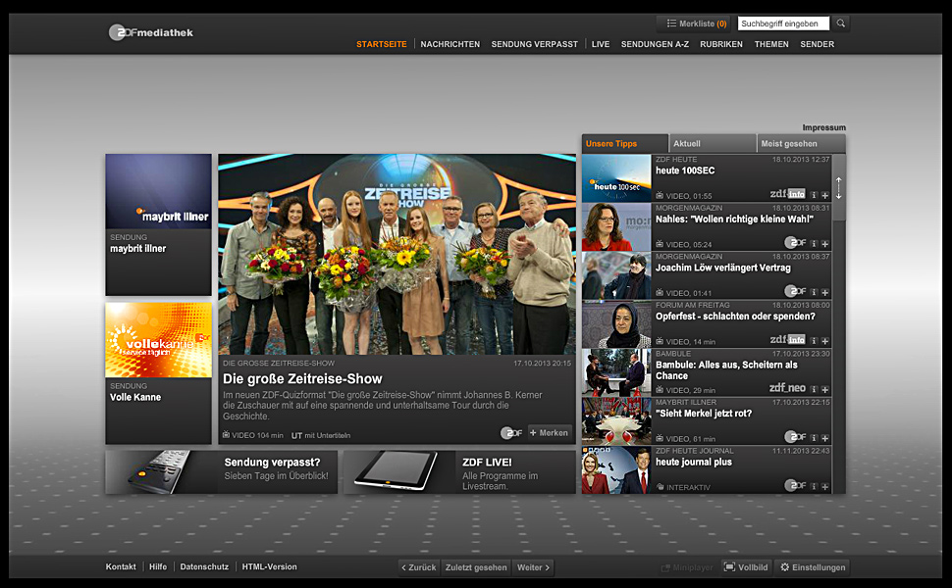The height and width of the screenshot is (588, 952).
Task: Open Sendung verpasst menu item
Action: tap(534, 44)
